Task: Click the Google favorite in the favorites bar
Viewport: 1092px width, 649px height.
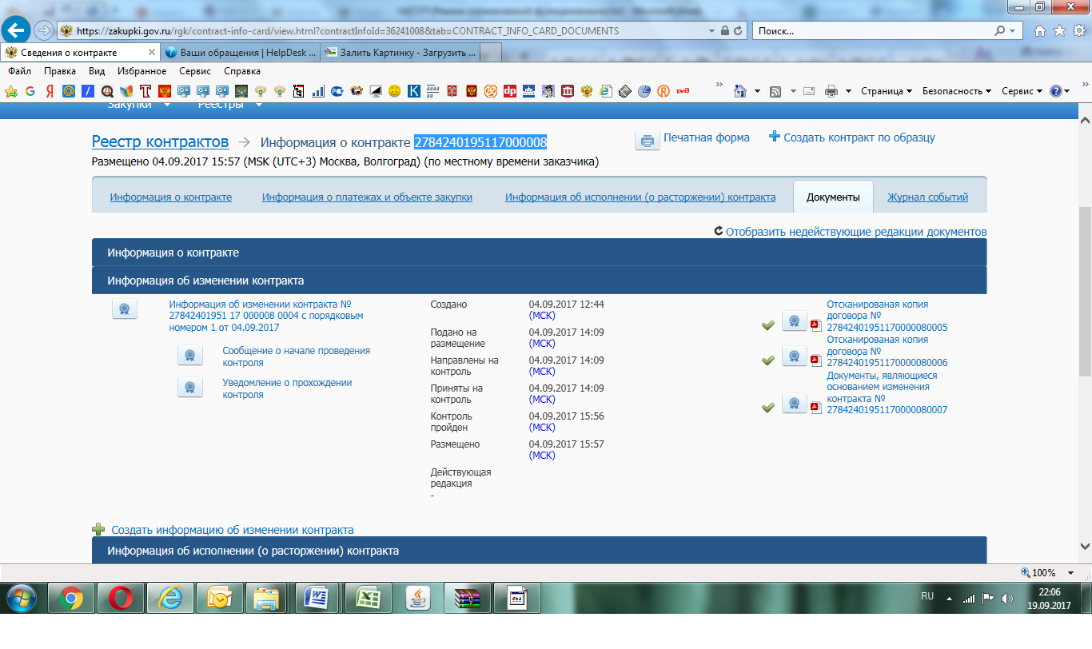Action: point(30,91)
